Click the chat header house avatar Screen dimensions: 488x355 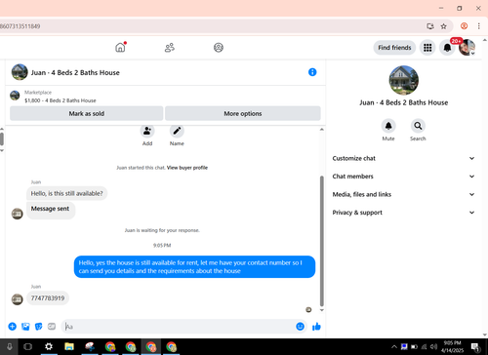[20, 72]
